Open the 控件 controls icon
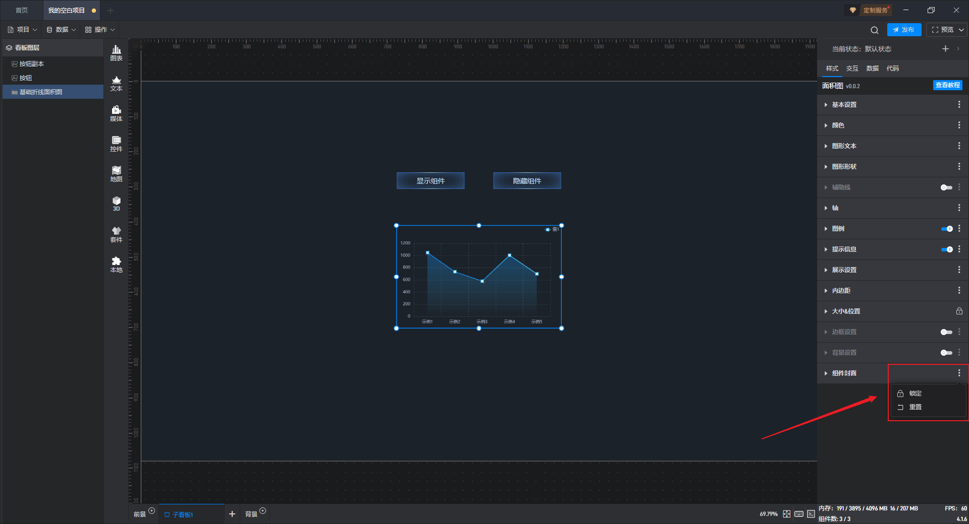The image size is (969, 524). click(116, 143)
